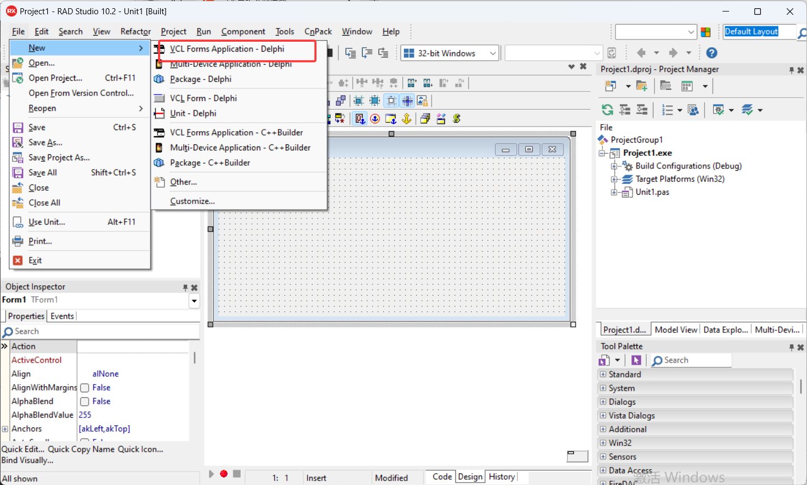
Task: Click Exit in the File menu
Action: [x=80, y=261]
